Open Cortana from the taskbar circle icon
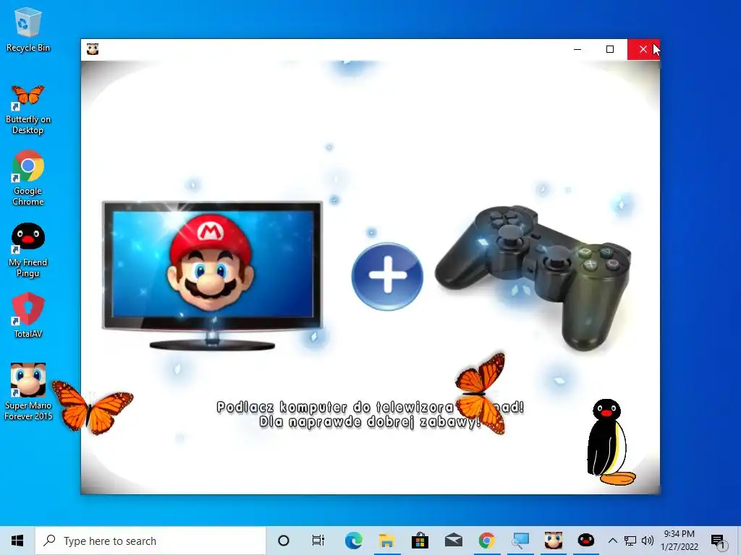The image size is (741, 555). click(x=284, y=541)
